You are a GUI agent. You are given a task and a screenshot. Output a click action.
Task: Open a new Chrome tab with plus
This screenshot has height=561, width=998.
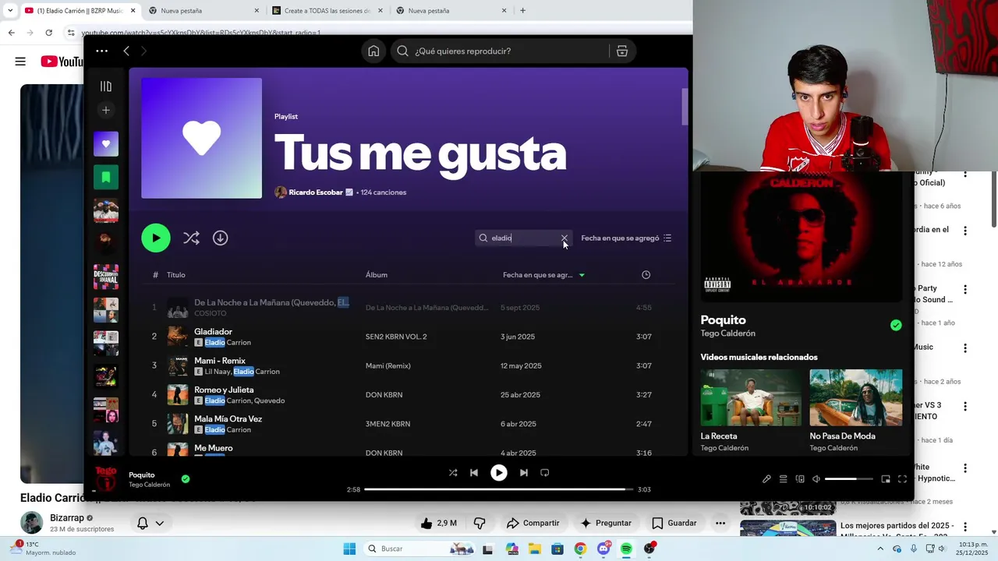tap(522, 11)
